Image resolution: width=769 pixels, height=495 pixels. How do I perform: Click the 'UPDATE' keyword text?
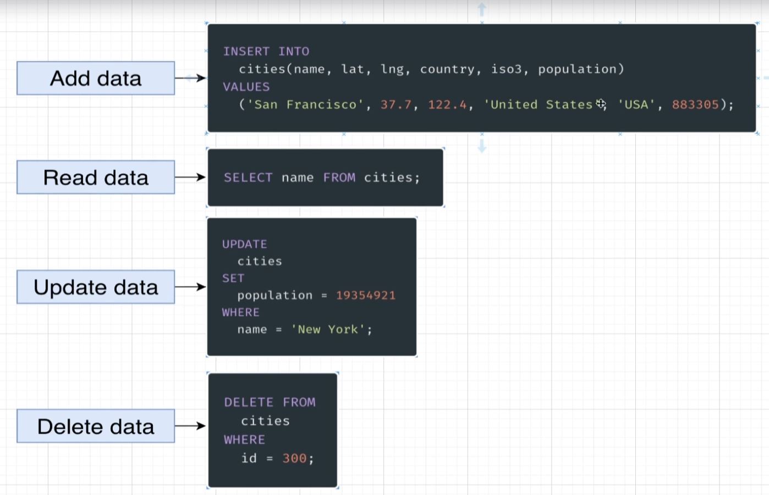245,244
